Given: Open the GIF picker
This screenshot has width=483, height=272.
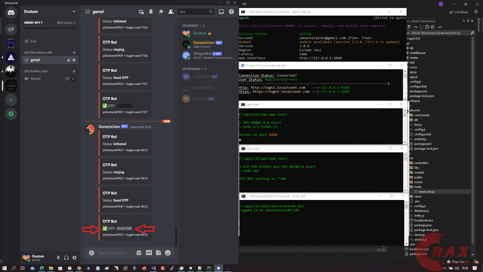Looking at the screenshot, I should pos(149,253).
